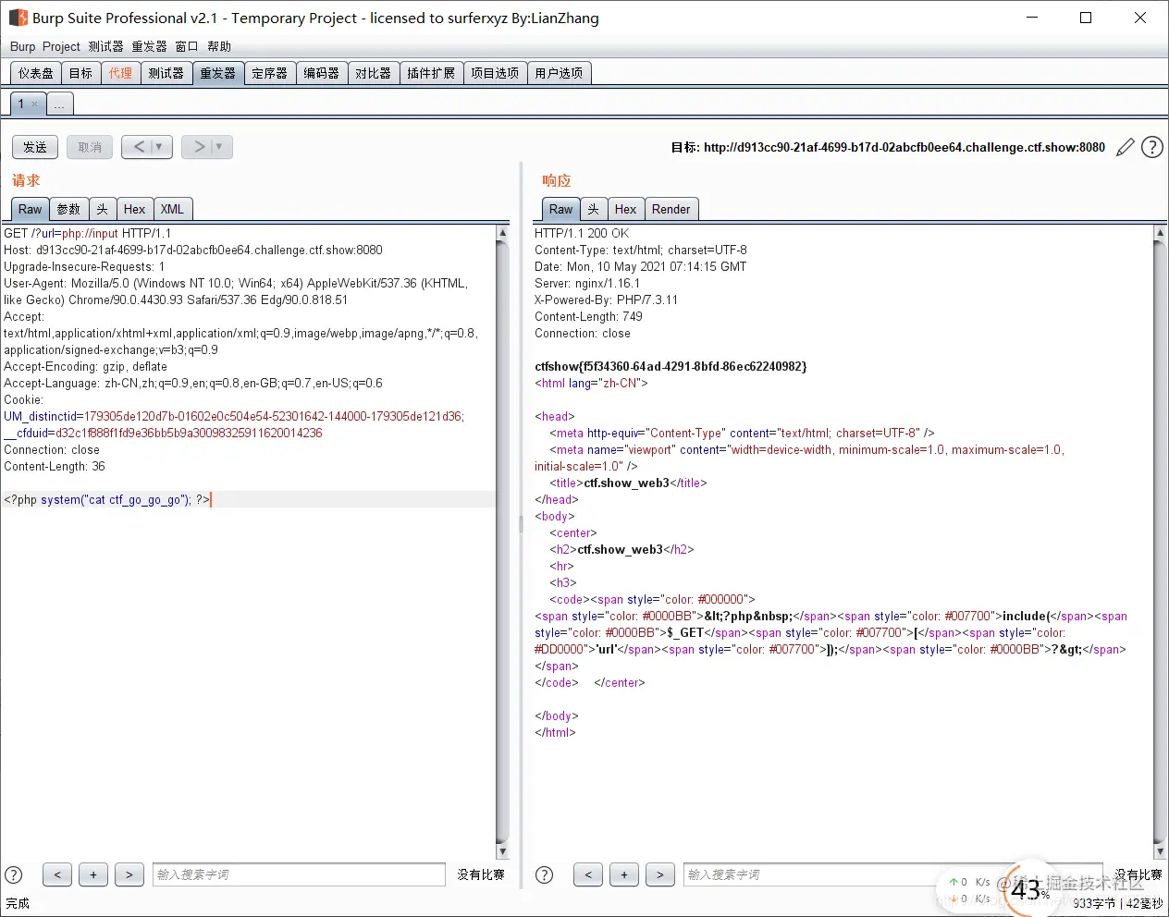Switch to the 用户选项 user options tab

559,73
